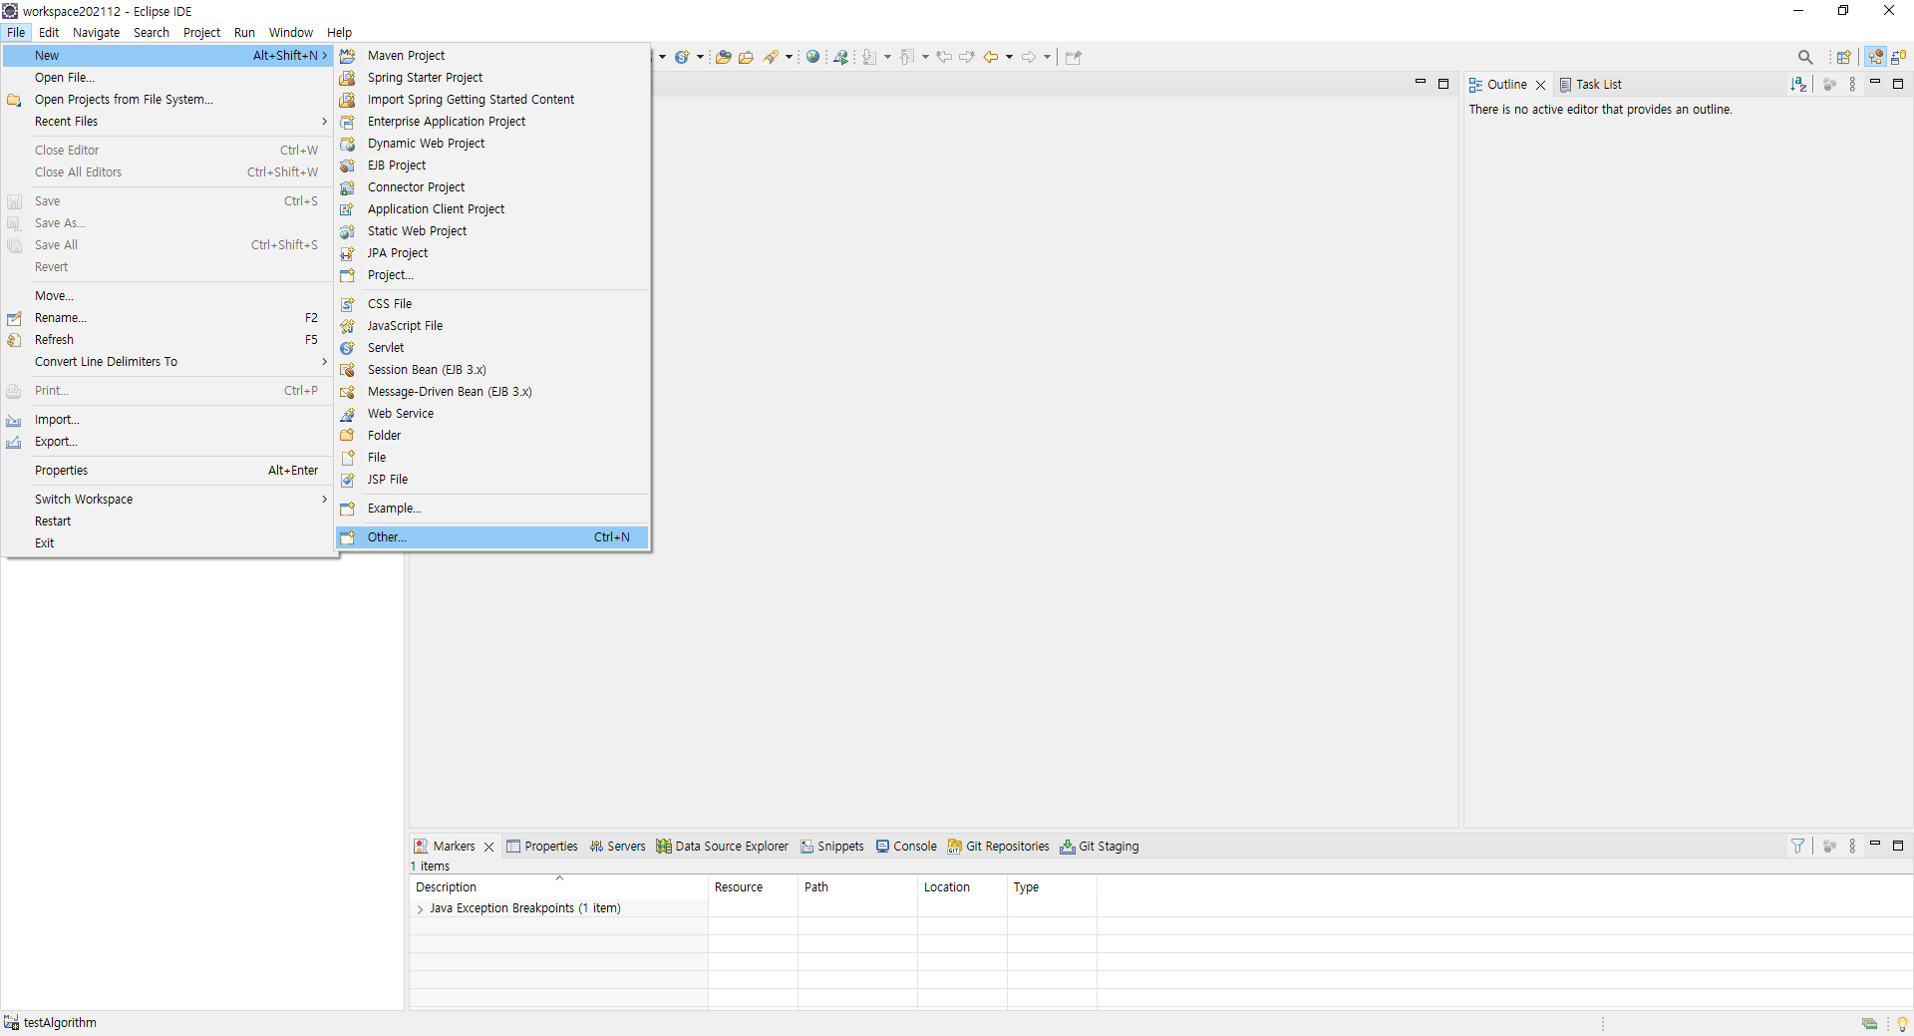Open the Git Staging tab
This screenshot has width=1914, height=1036.
pyautogui.click(x=1100, y=847)
